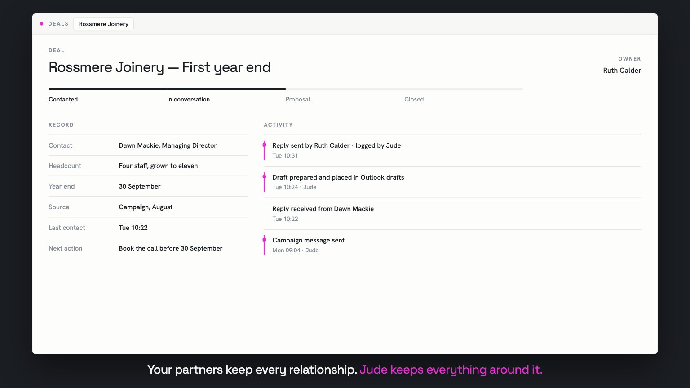Open the Rossmere Joinery tab
The width and height of the screenshot is (690, 388).
[104, 24]
